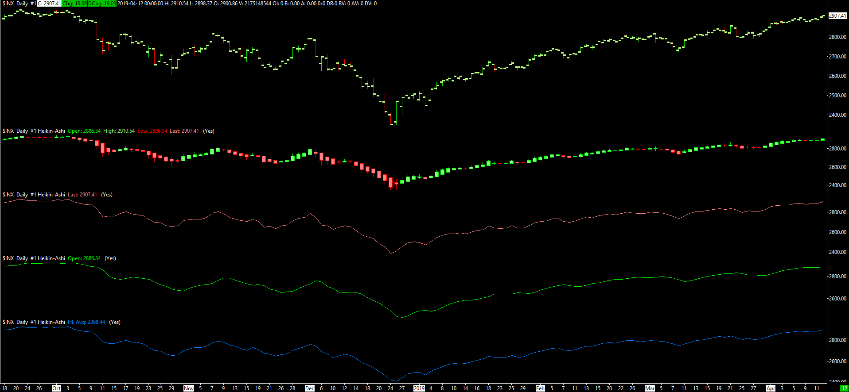Click the "Dec" month marker on time axis
The height and width of the screenshot is (392, 849).
click(310, 388)
